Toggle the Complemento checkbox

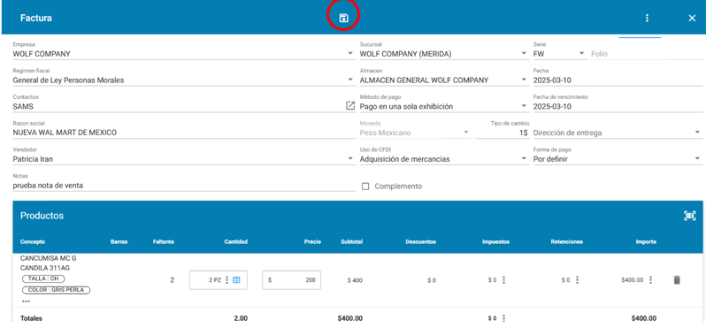365,187
